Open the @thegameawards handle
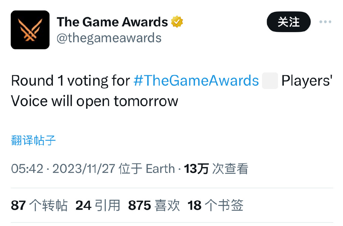This screenshot has width=343, height=226. pos(109,38)
